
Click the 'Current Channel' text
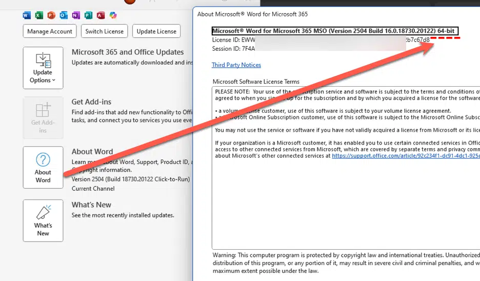pyautogui.click(x=93, y=189)
